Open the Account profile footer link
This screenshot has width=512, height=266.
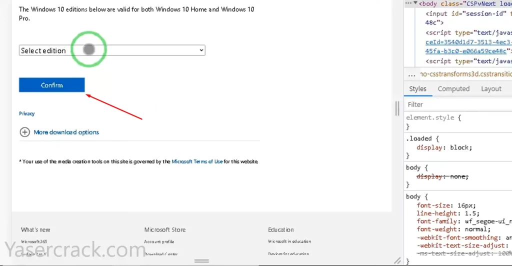click(x=159, y=241)
